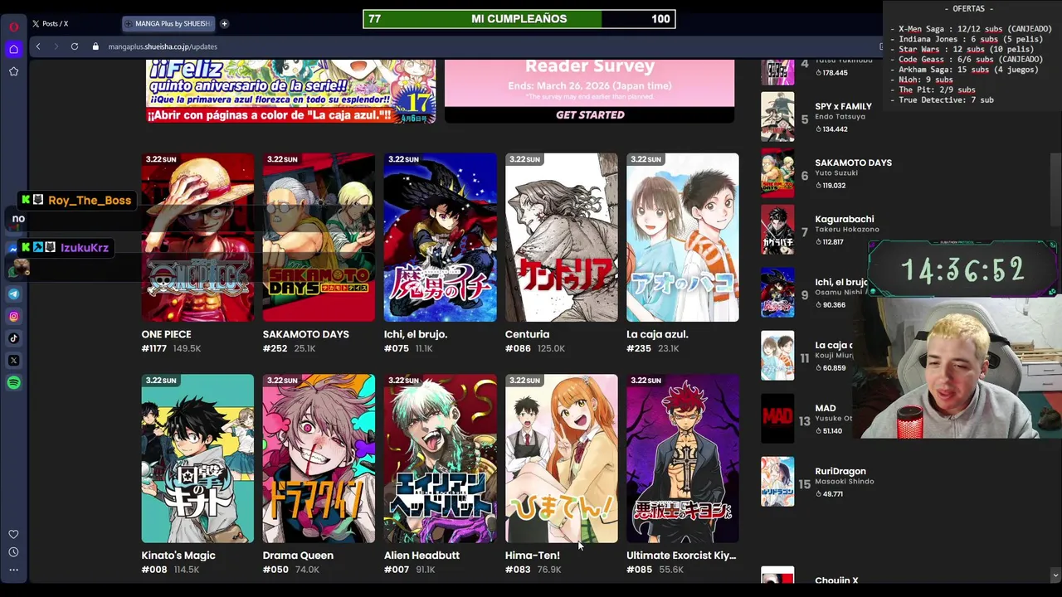The width and height of the screenshot is (1062, 597).
Task: Reload the MANGA Plus page
Action: click(75, 46)
